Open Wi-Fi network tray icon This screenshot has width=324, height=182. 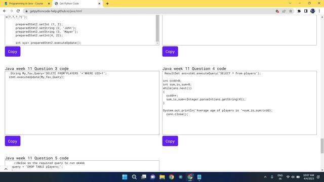point(288,177)
